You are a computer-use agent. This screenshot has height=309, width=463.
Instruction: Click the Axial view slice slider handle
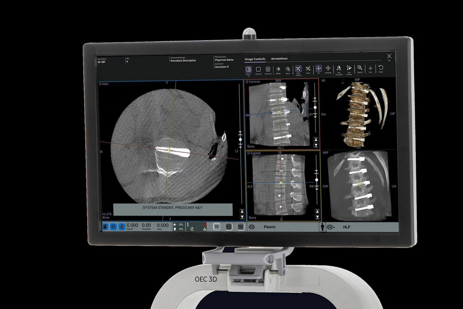(x=240, y=139)
